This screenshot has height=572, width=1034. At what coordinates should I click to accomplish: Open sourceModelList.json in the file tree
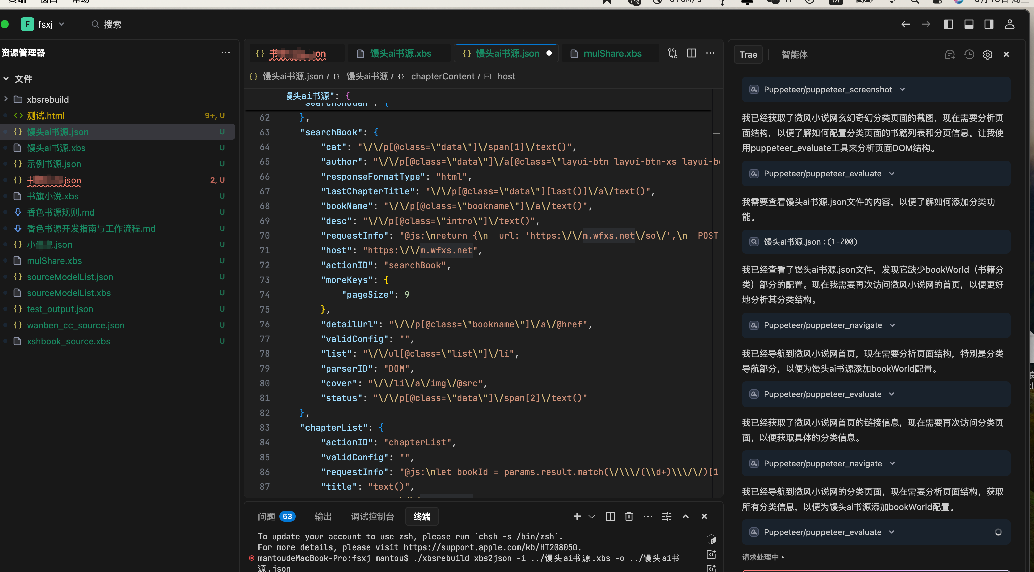pyautogui.click(x=70, y=277)
